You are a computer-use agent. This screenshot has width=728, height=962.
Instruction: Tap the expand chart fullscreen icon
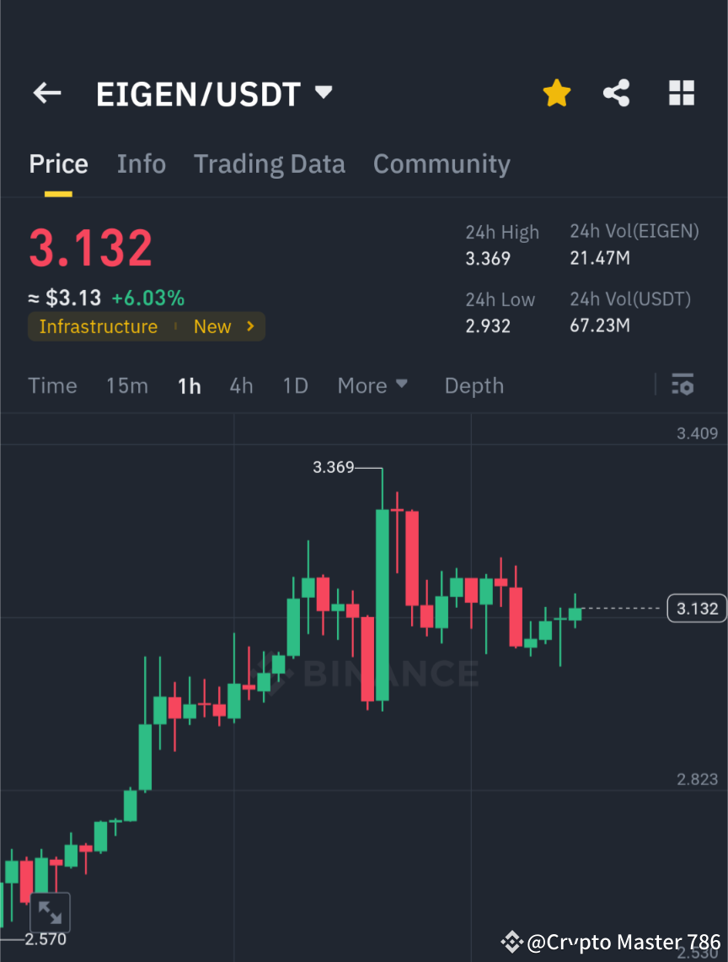pyautogui.click(x=51, y=911)
